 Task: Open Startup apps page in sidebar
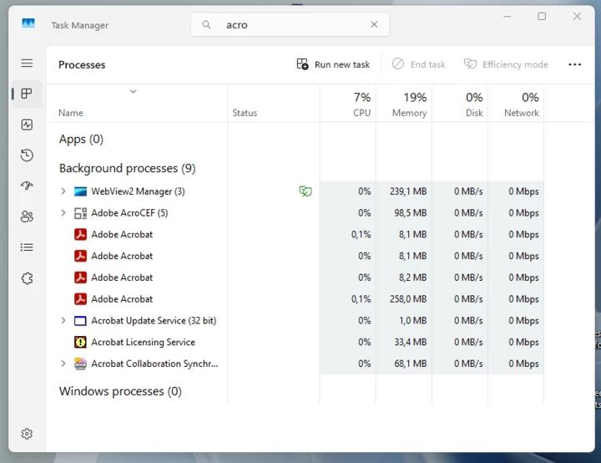(27, 186)
